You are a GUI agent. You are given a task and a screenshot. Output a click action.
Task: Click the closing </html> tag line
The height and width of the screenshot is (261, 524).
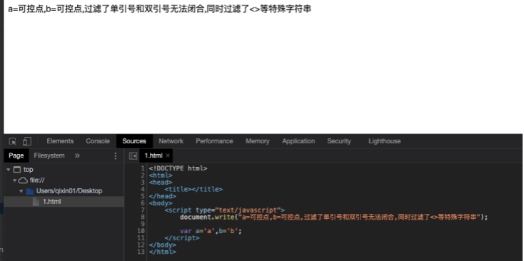[x=163, y=252]
